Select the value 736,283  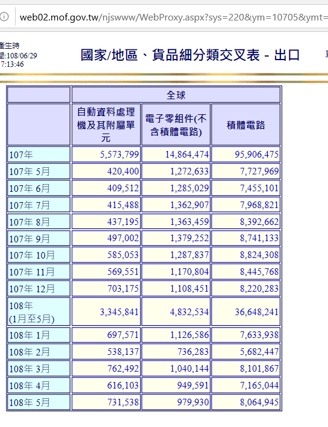point(193,352)
